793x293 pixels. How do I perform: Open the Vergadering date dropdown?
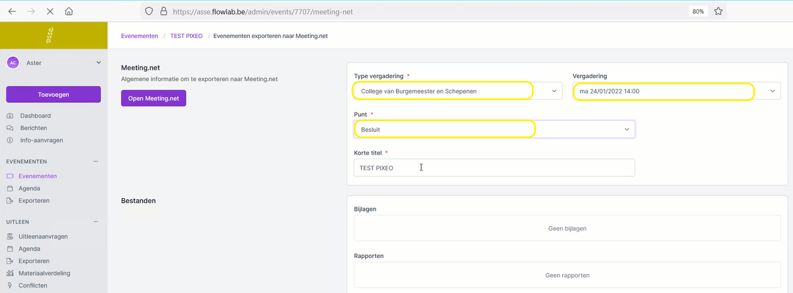point(676,91)
